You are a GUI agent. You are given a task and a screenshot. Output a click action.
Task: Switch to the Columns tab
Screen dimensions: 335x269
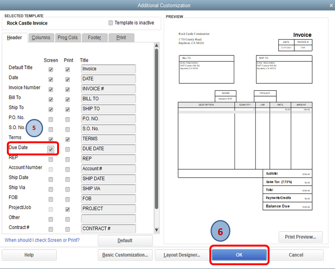[41, 38]
